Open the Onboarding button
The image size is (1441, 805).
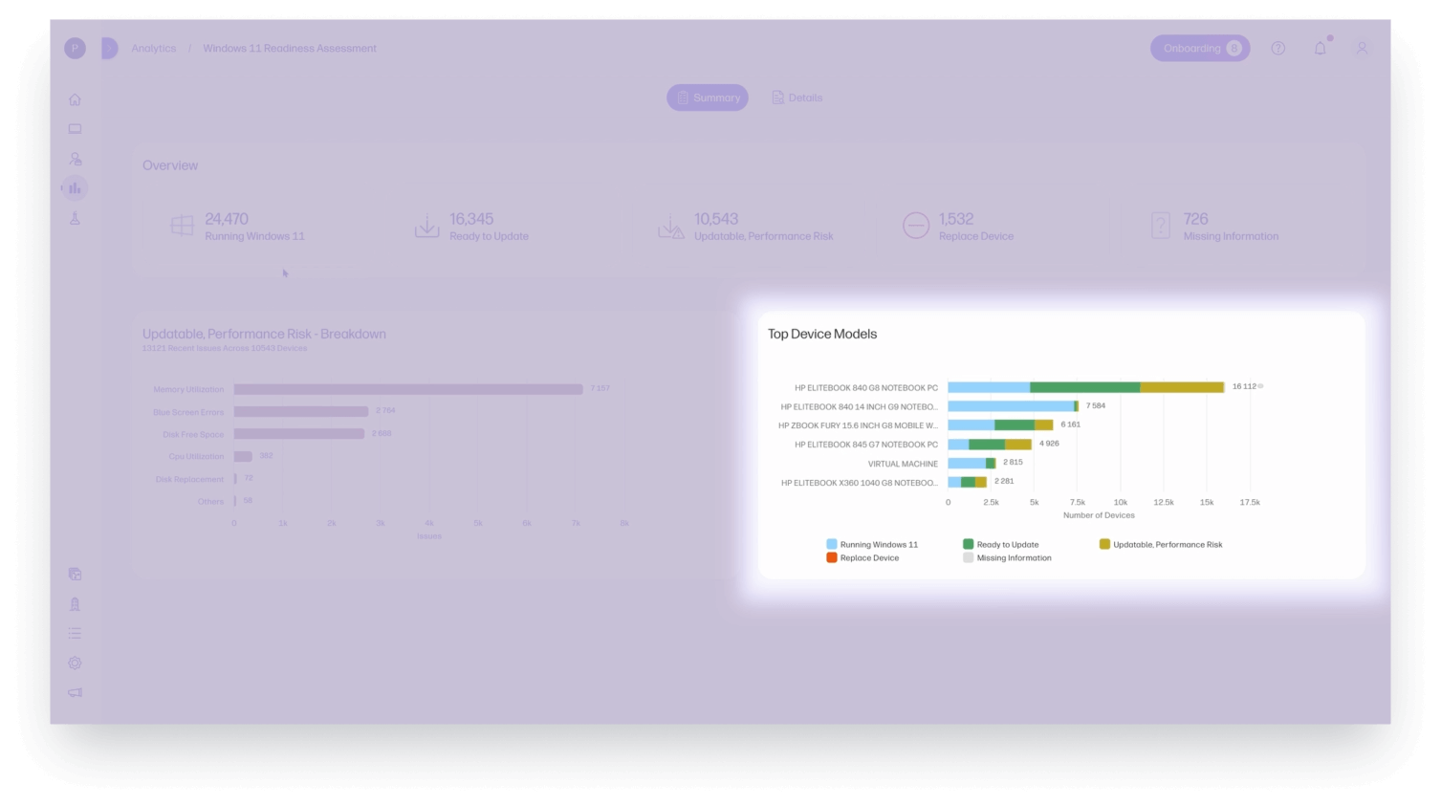[x=1200, y=48]
